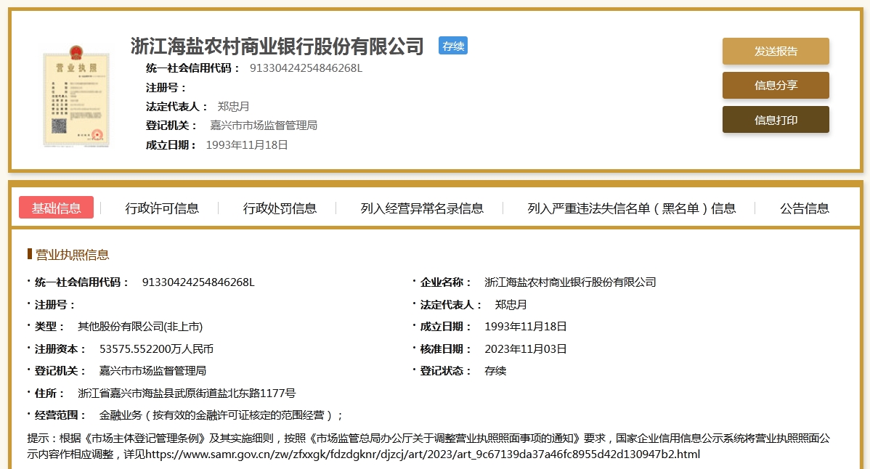Go to the 列入经营异常名录信息 tab
The height and width of the screenshot is (469, 870).
(x=422, y=208)
